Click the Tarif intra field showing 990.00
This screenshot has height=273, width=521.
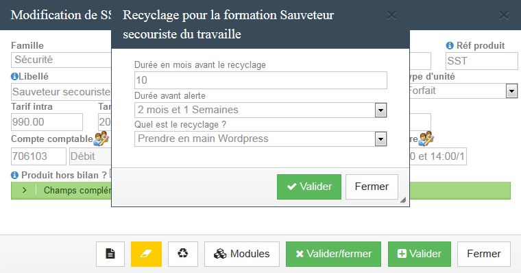(x=47, y=122)
